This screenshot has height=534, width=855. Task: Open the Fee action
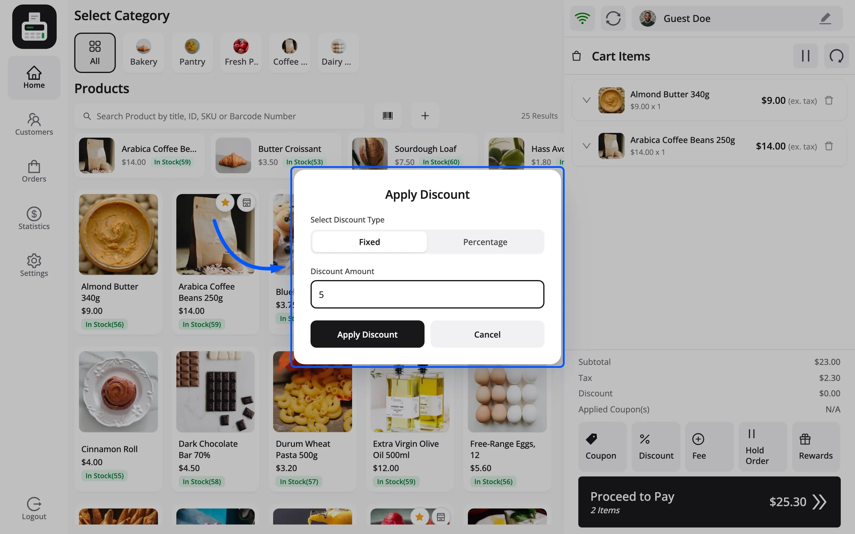710,447
